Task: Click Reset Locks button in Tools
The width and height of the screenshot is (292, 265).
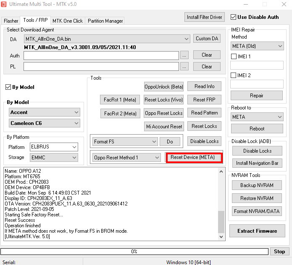Action: [204, 126]
